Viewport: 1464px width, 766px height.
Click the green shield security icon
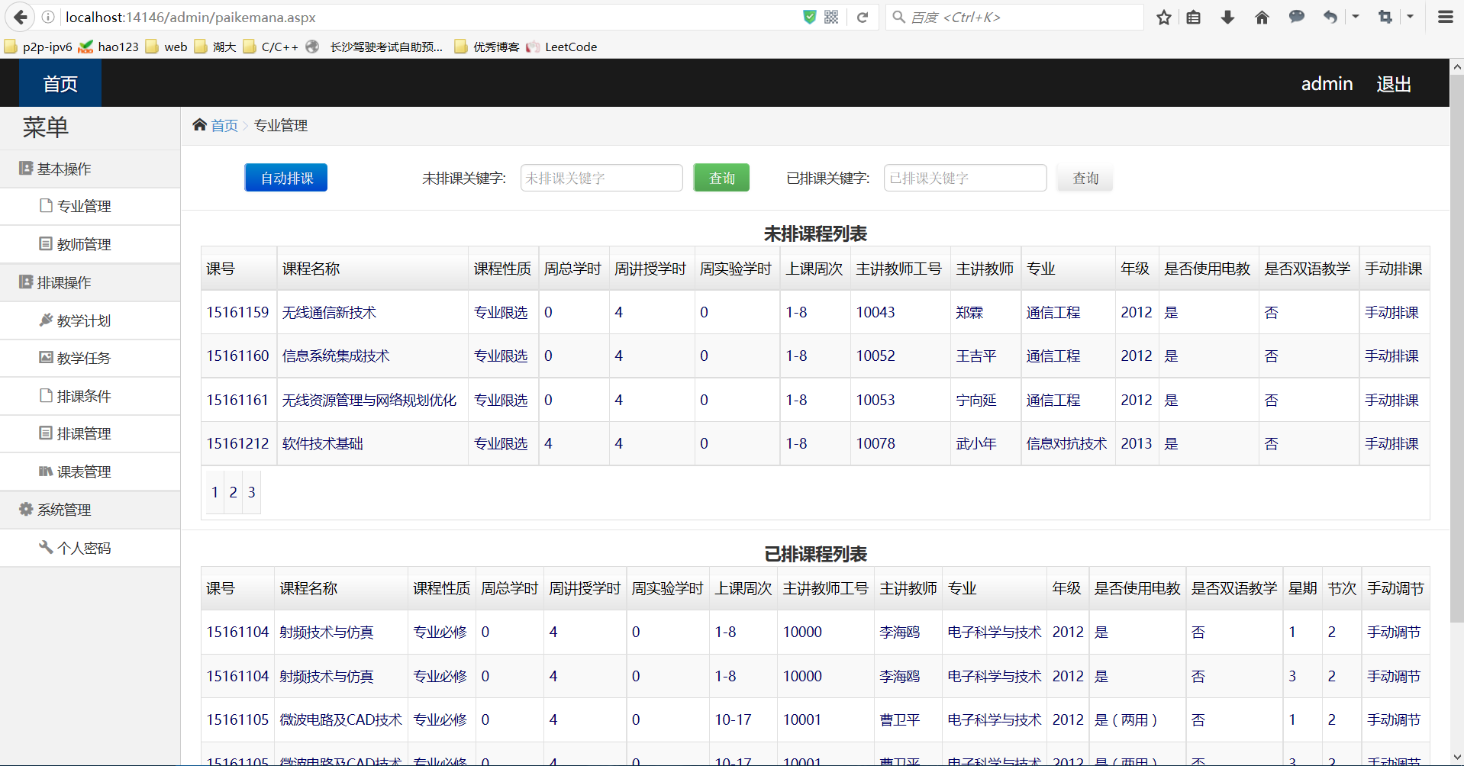pyautogui.click(x=810, y=17)
